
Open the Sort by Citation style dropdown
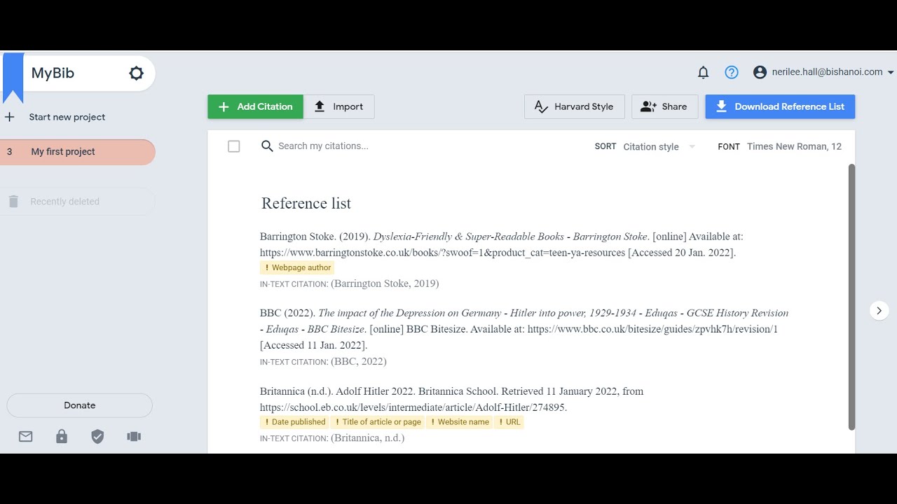pyautogui.click(x=658, y=147)
